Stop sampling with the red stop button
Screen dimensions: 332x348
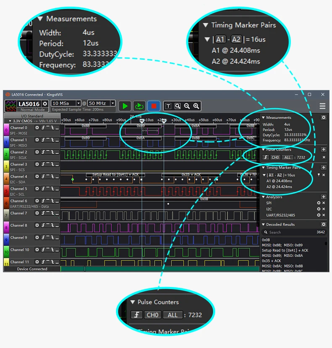[x=154, y=106]
